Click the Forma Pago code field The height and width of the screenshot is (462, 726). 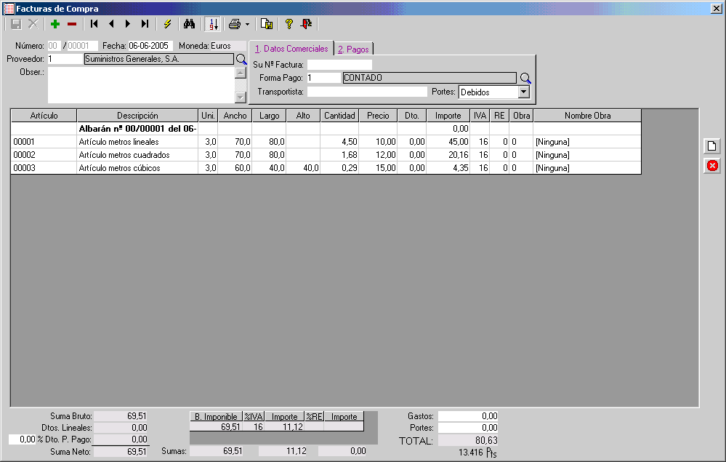point(323,78)
